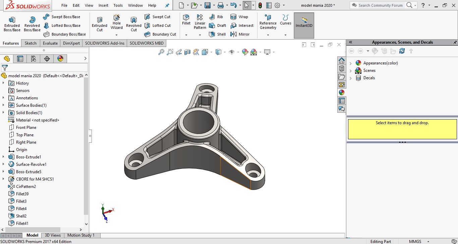The width and height of the screenshot is (458, 244).
Task: Open the Insert menu
Action: 103,5
